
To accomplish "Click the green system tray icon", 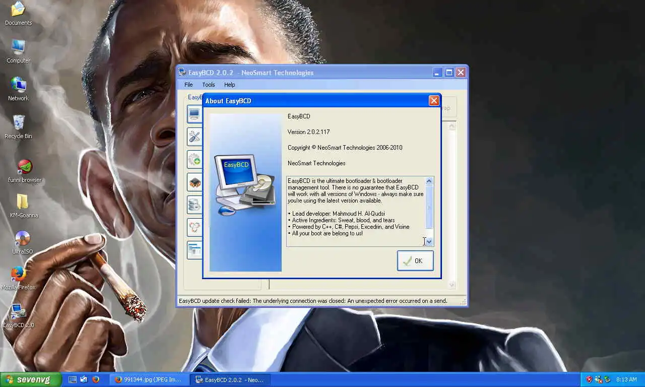I will click(608, 379).
